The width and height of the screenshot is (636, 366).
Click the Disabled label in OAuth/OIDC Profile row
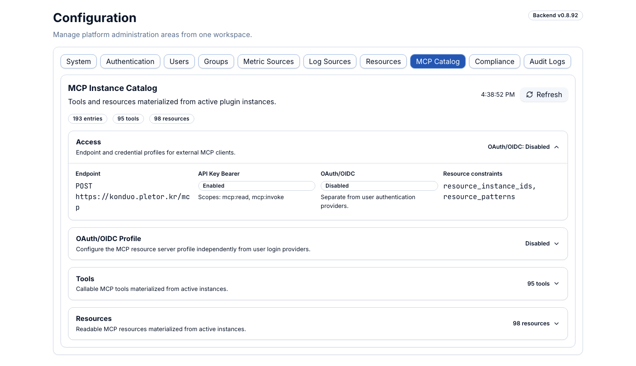pos(538,244)
